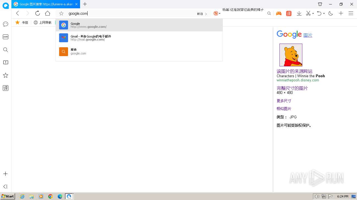
Task: Click the sidebar add plus icon
Action: 6,174
